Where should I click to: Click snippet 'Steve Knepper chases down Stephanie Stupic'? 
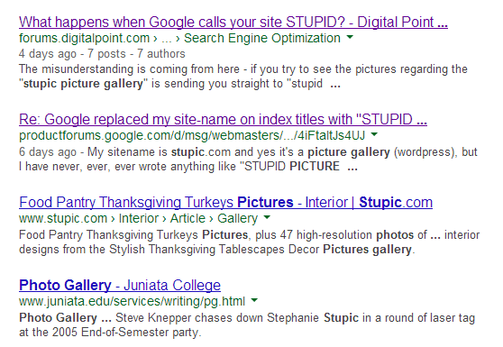click(x=237, y=317)
